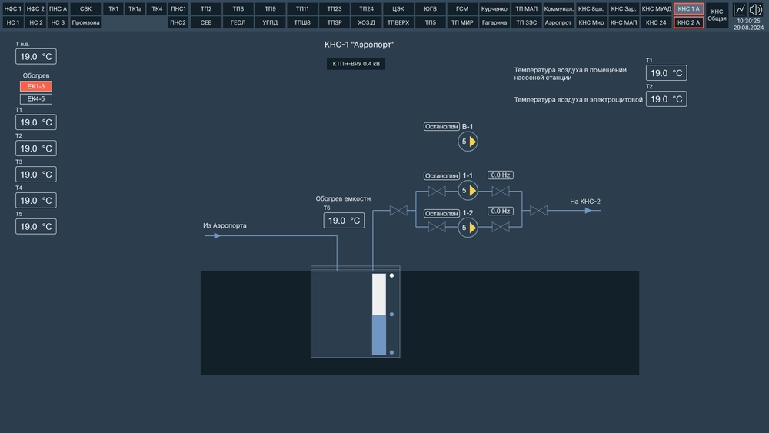Toggle the ЕК1-3 heating button
This screenshot has height=433, width=769.
coord(36,86)
